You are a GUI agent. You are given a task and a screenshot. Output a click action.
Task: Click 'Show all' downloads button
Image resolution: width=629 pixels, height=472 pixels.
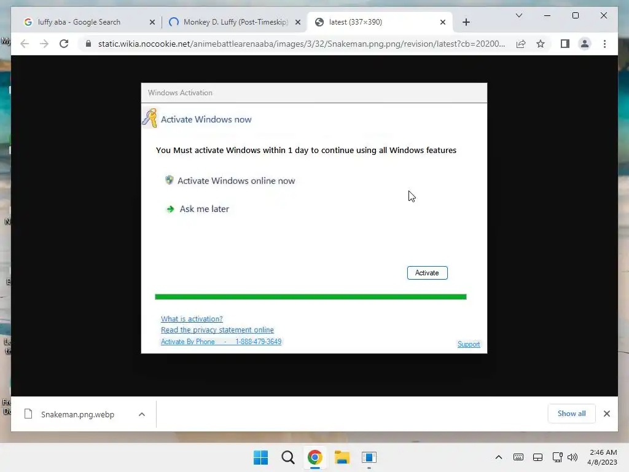pos(571,414)
